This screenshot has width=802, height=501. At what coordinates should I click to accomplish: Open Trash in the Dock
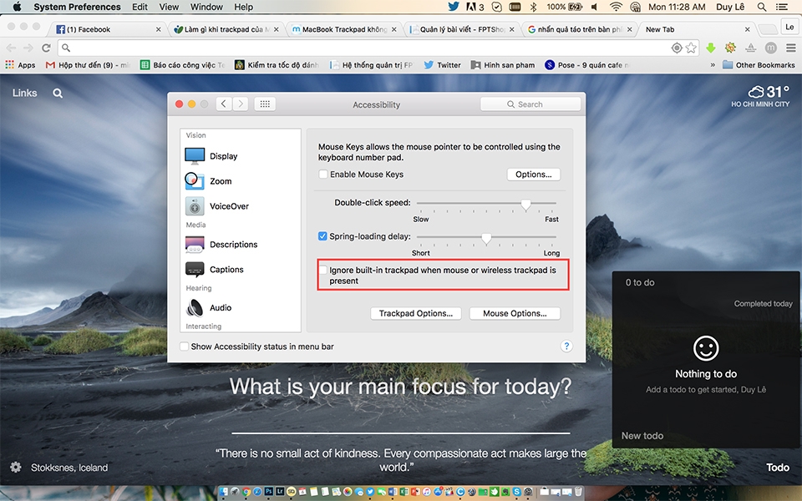coord(578,492)
